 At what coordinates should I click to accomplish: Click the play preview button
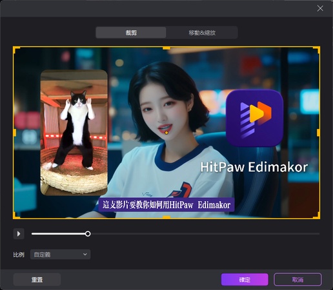(19, 233)
